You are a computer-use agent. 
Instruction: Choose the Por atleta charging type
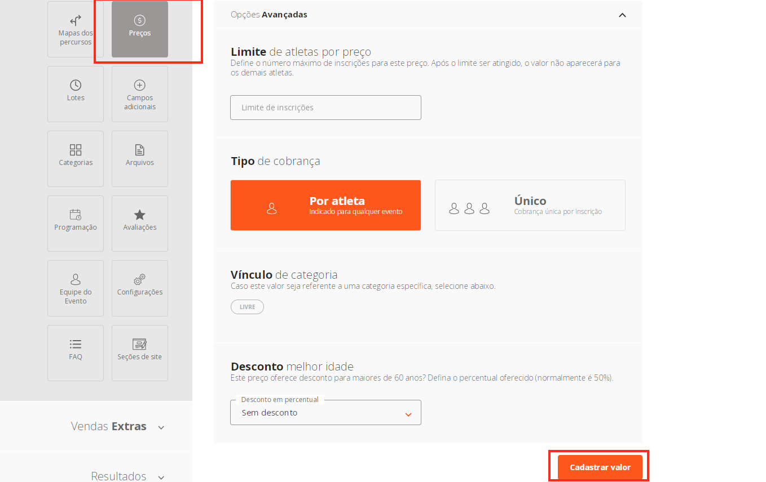pos(325,206)
